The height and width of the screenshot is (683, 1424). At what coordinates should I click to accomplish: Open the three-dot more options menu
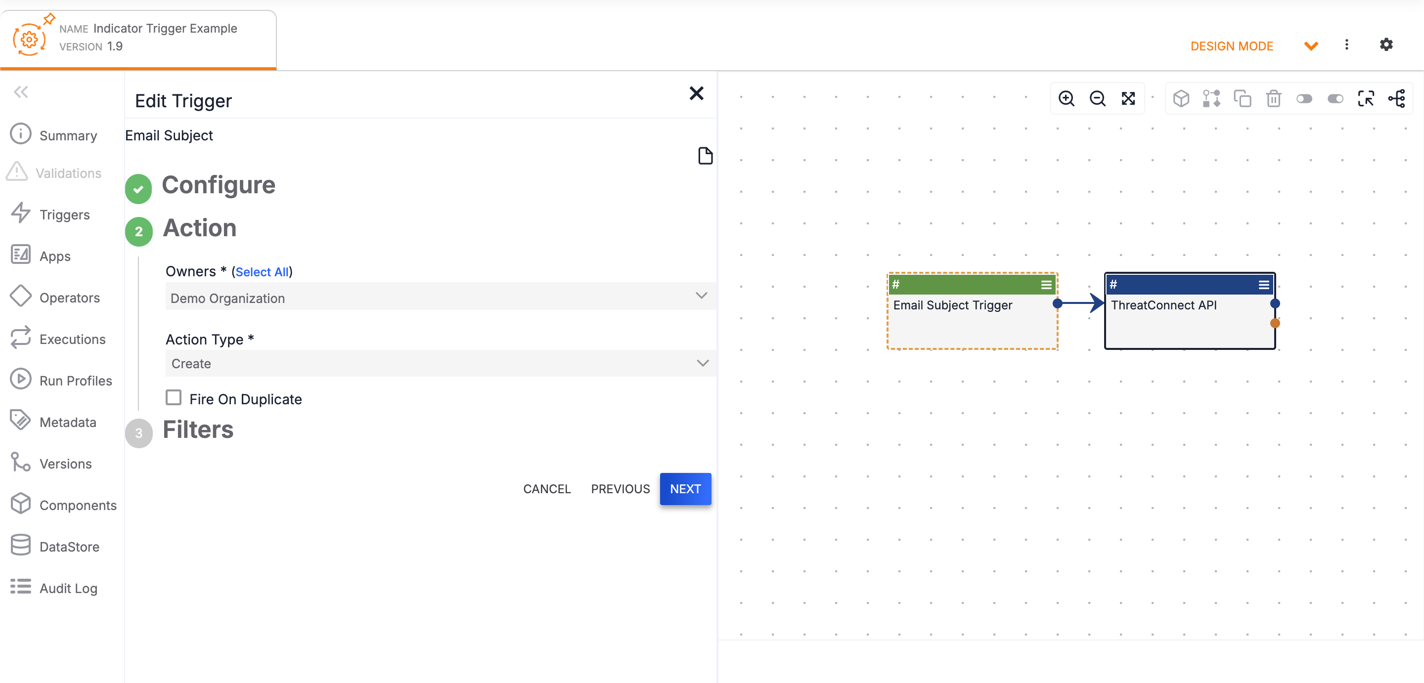click(x=1346, y=45)
